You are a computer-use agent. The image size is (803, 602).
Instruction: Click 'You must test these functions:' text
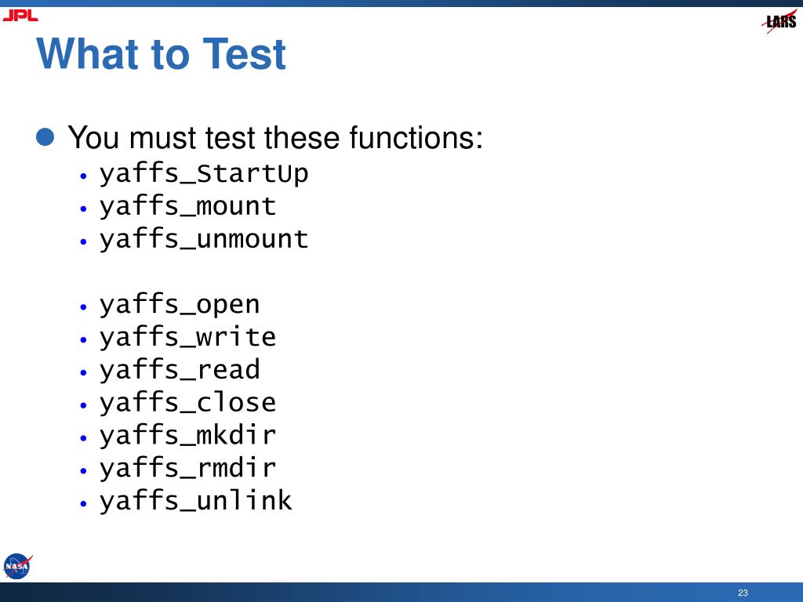(275, 138)
